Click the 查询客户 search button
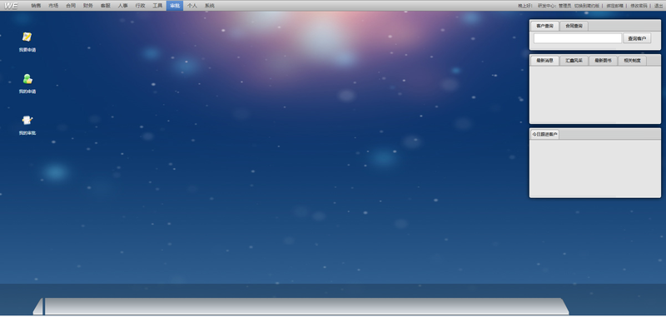This screenshot has width=666, height=317. pos(637,38)
